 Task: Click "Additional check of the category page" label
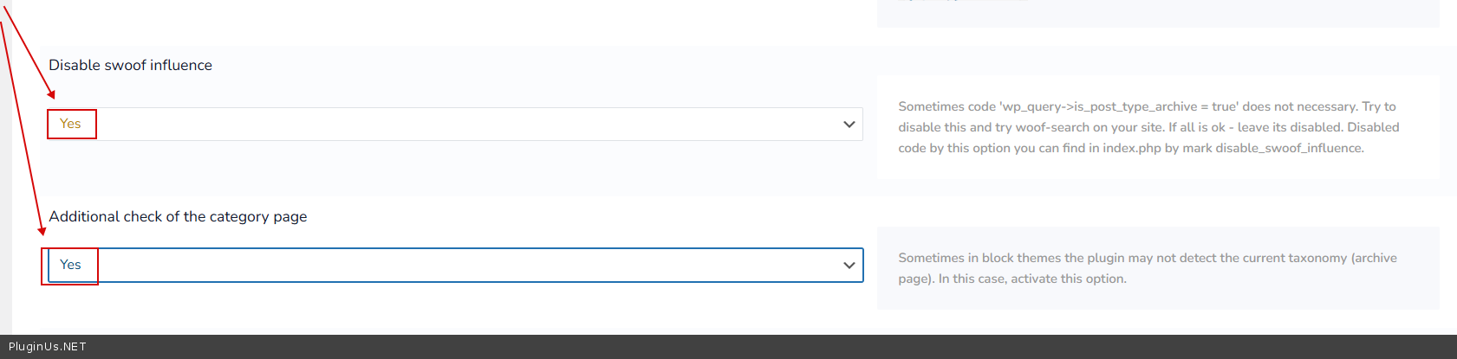click(x=178, y=216)
